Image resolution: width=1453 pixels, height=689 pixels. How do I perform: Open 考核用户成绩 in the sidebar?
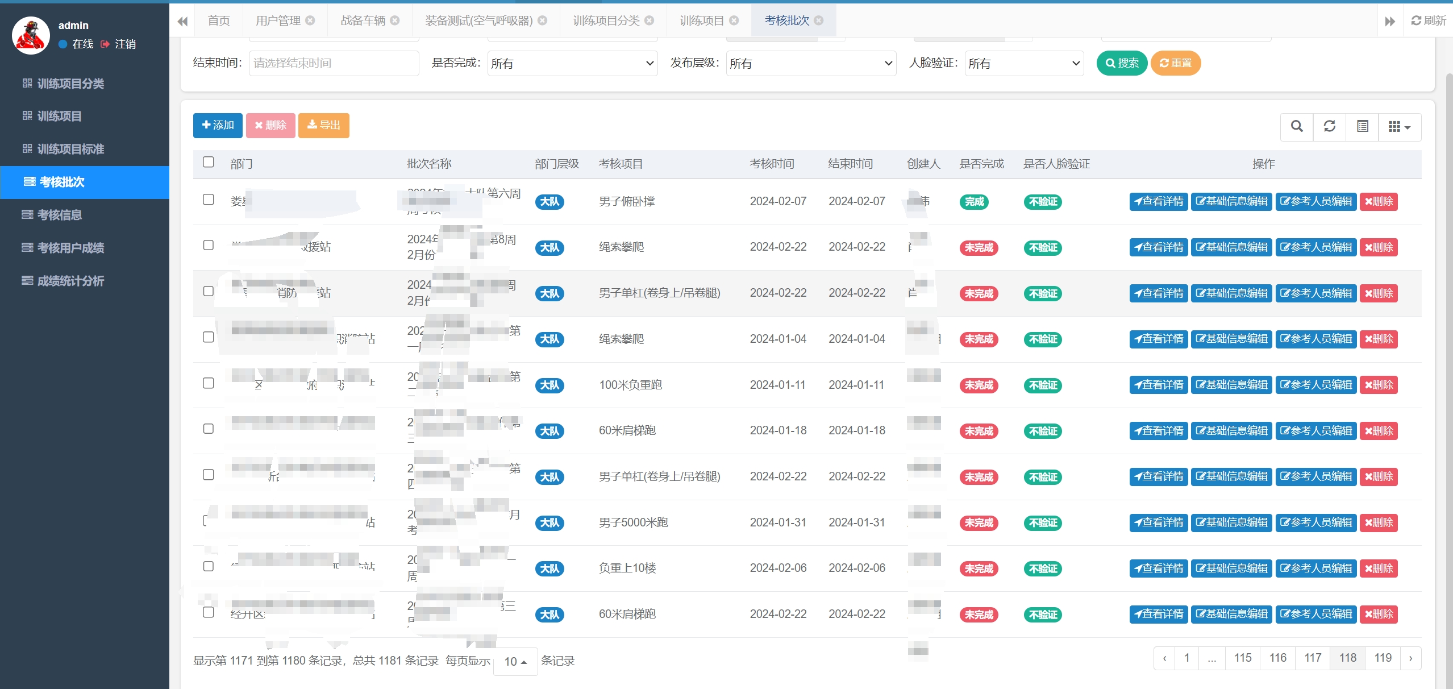[x=85, y=248]
